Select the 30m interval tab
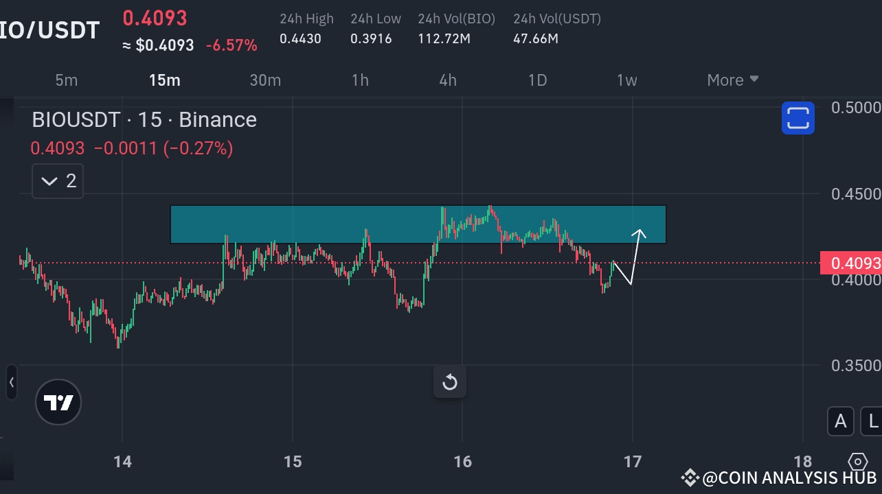This screenshot has width=882, height=494. click(266, 80)
